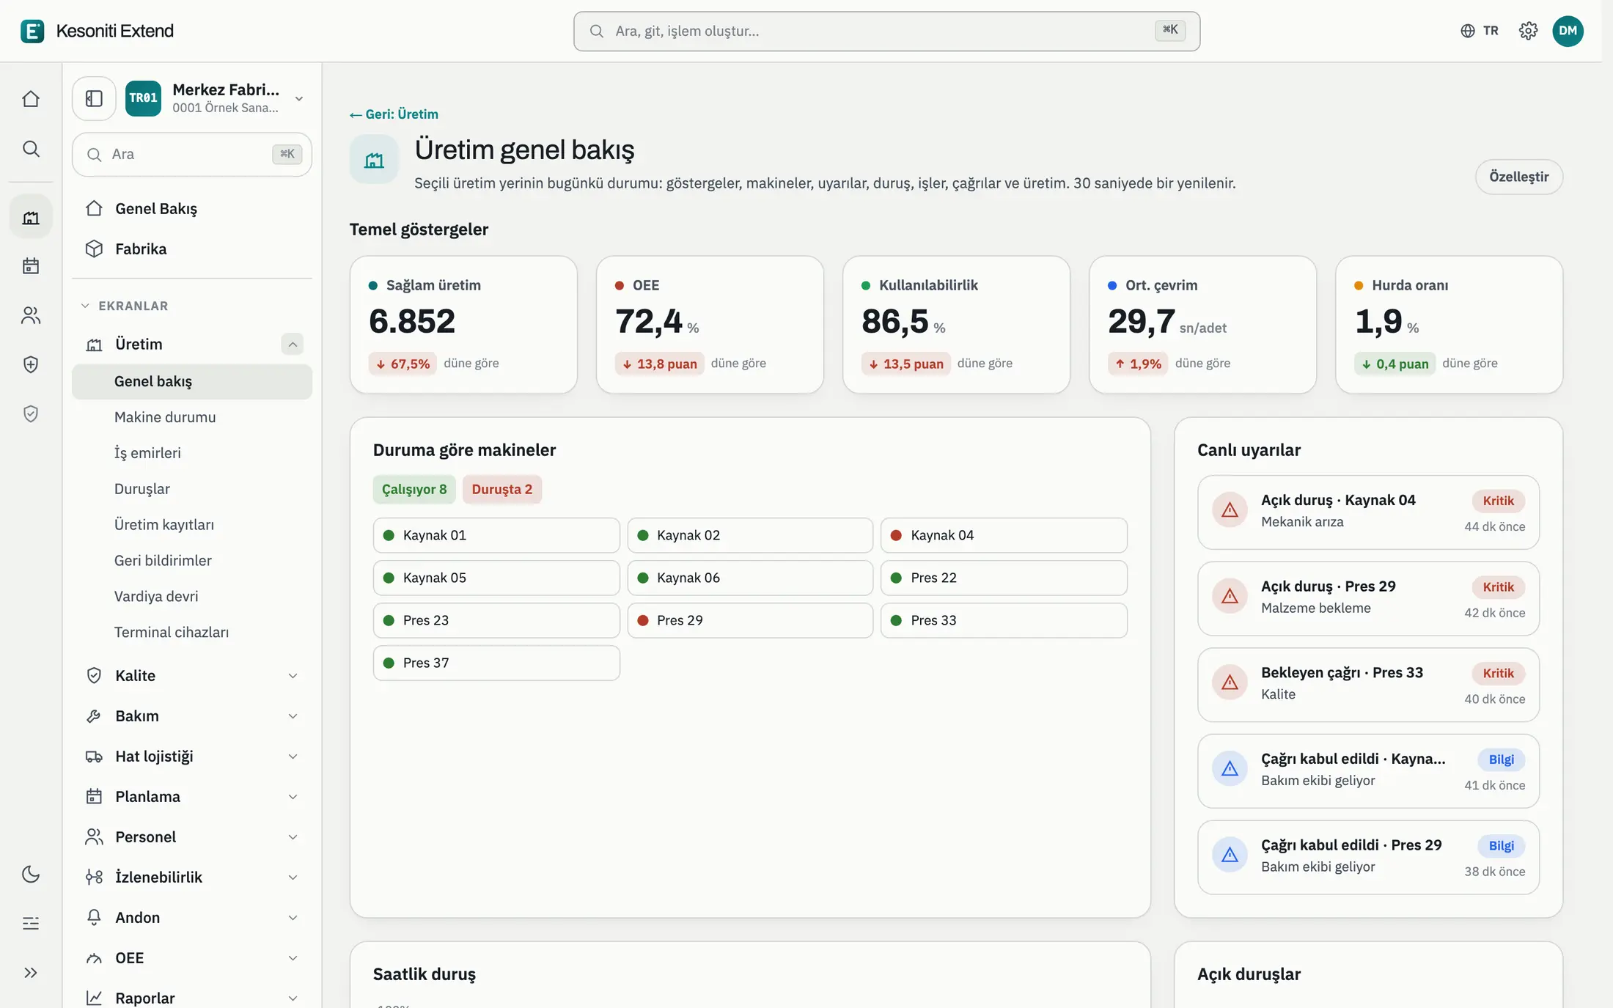Image resolution: width=1613 pixels, height=1008 pixels.
Task: Open alert Bekleyen çağrı Pres 33
Action: tap(1368, 685)
